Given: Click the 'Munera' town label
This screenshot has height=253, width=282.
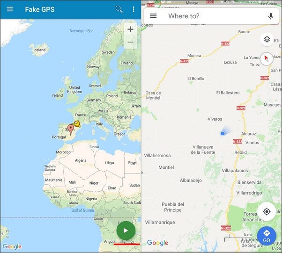Looking at the screenshot, I should pyautogui.click(x=194, y=56).
